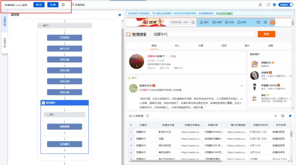296x165 pixels.
Task: Open related user 商虹
Action: (x=264, y=95)
